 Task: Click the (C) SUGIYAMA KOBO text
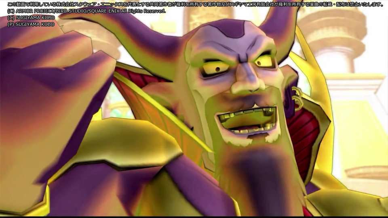click(31, 18)
